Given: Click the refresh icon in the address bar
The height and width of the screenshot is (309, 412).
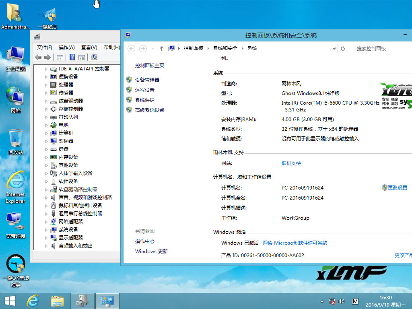Looking at the screenshot, I should click(x=342, y=48).
